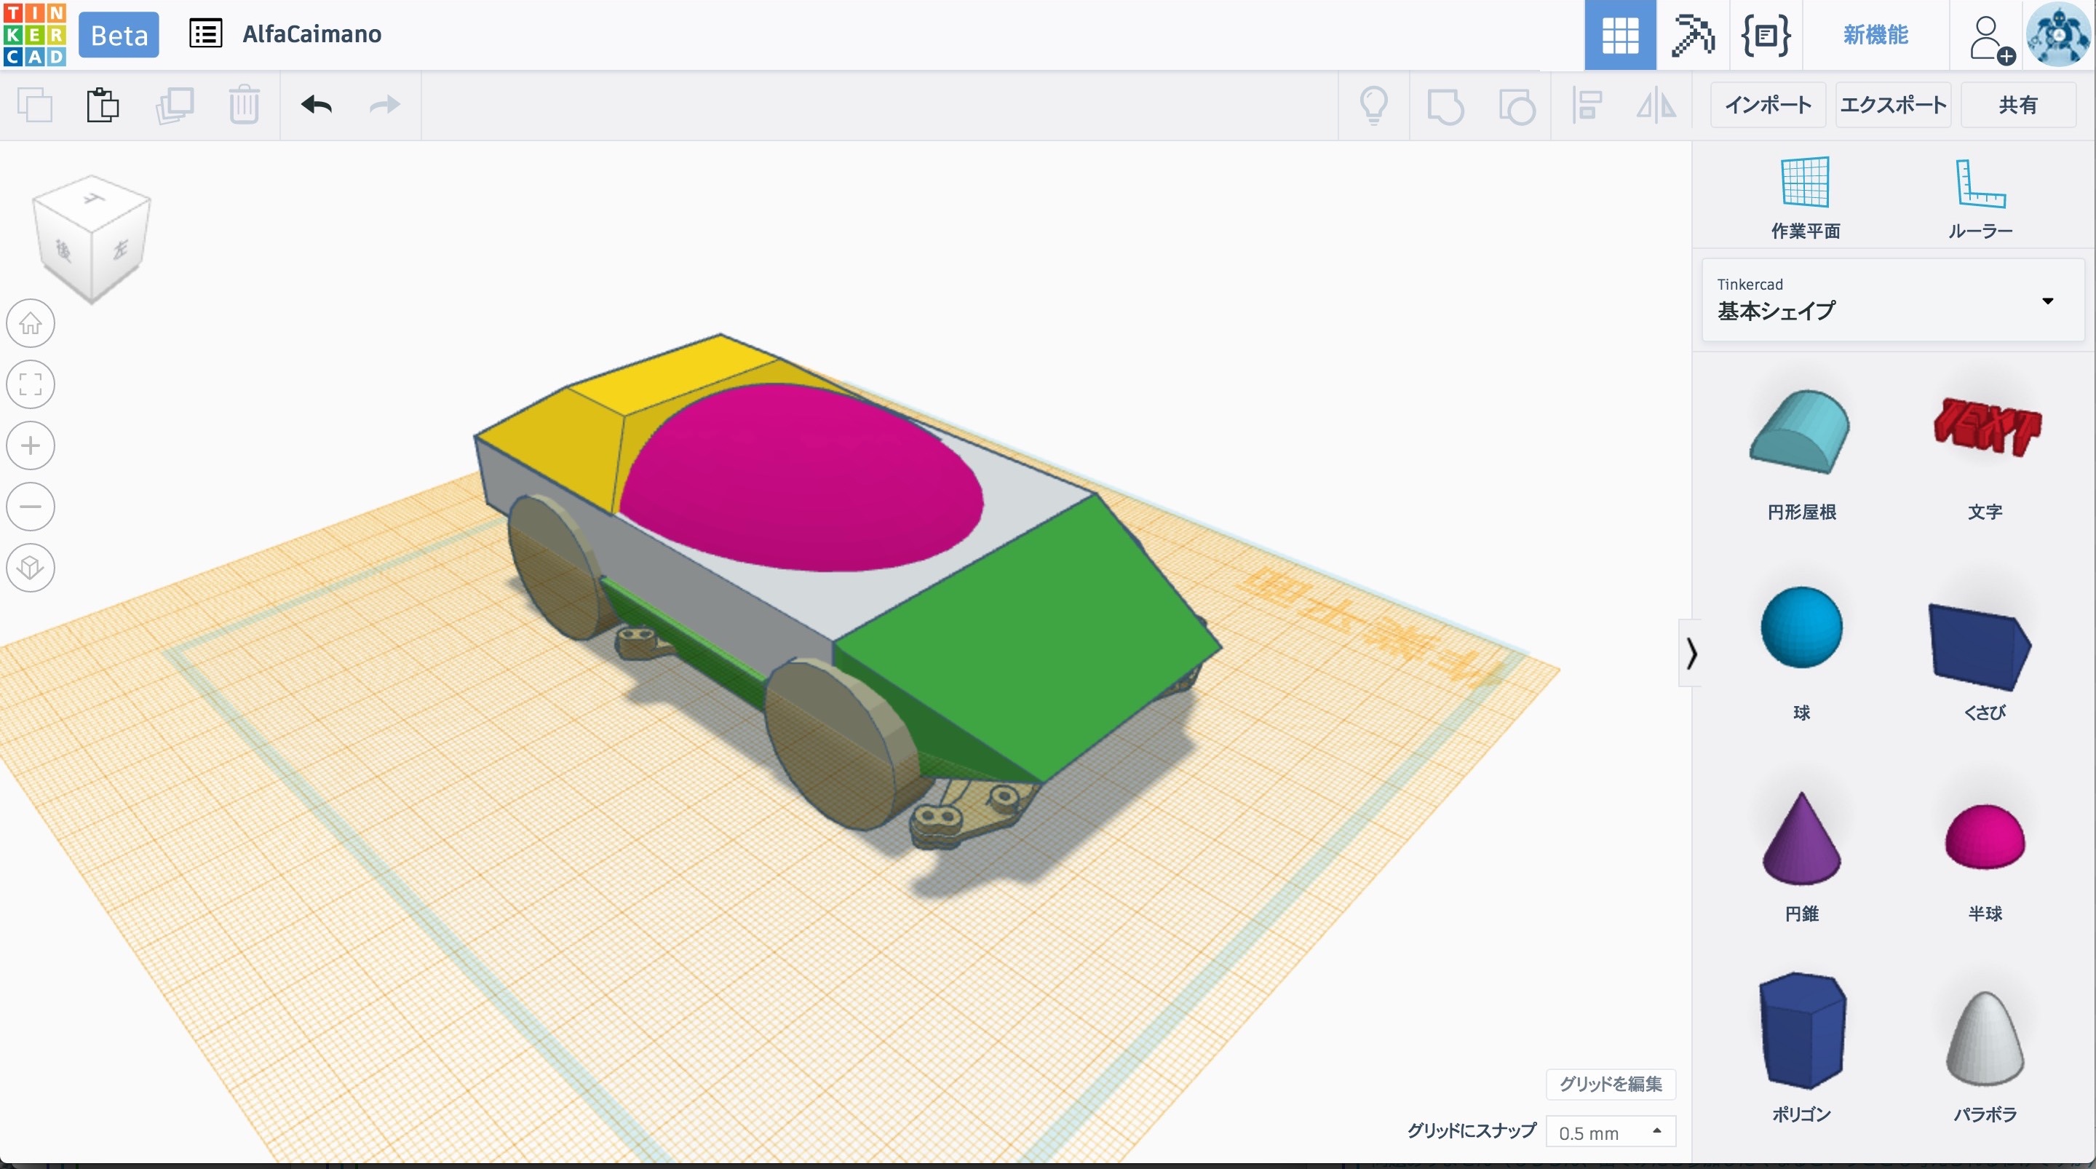This screenshot has height=1169, width=2096.
Task: Open the 新機能 what's new menu
Action: [1875, 35]
